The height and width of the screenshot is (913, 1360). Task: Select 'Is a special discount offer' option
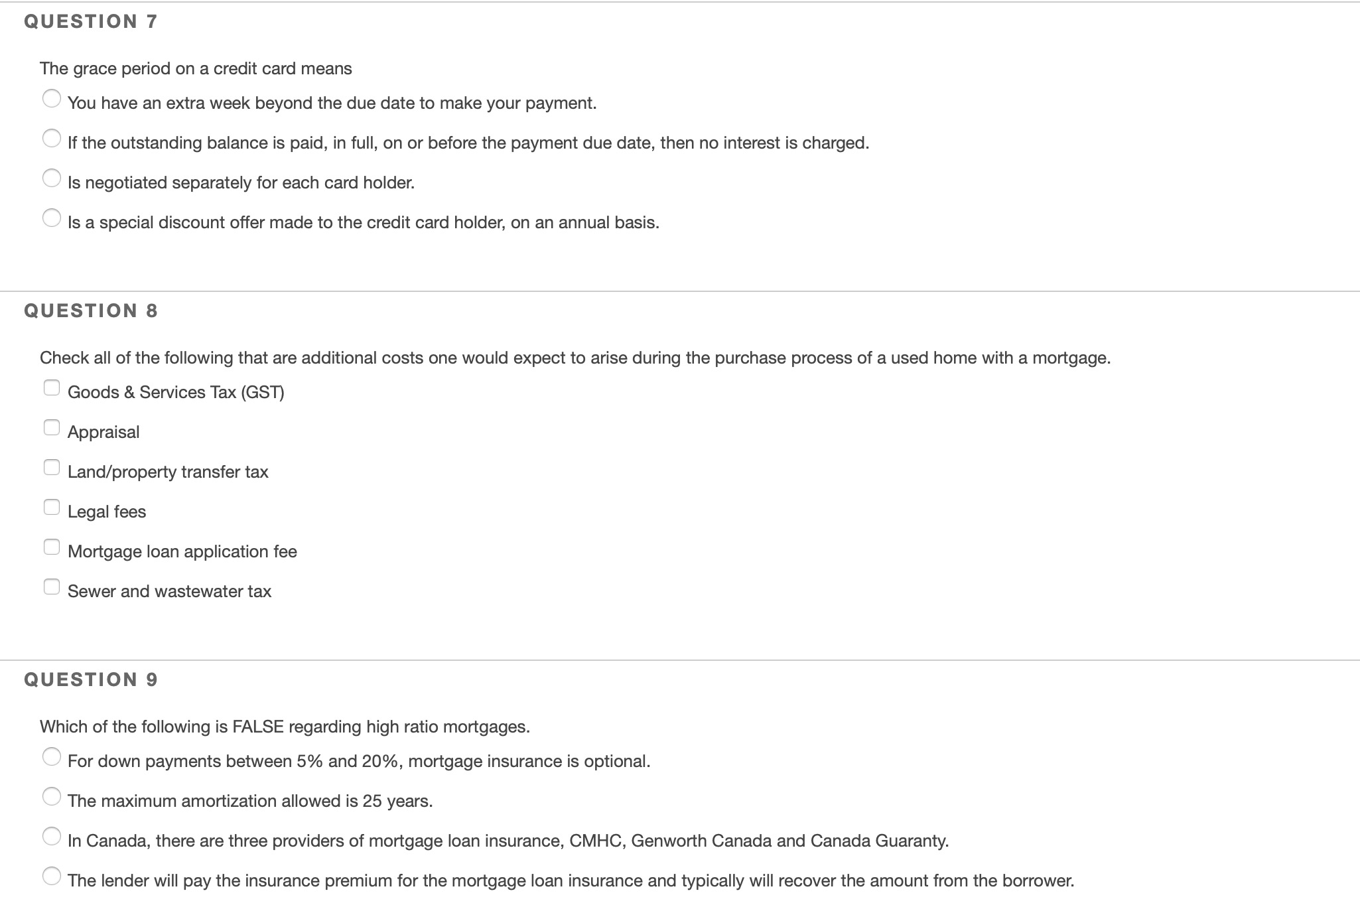tap(52, 216)
